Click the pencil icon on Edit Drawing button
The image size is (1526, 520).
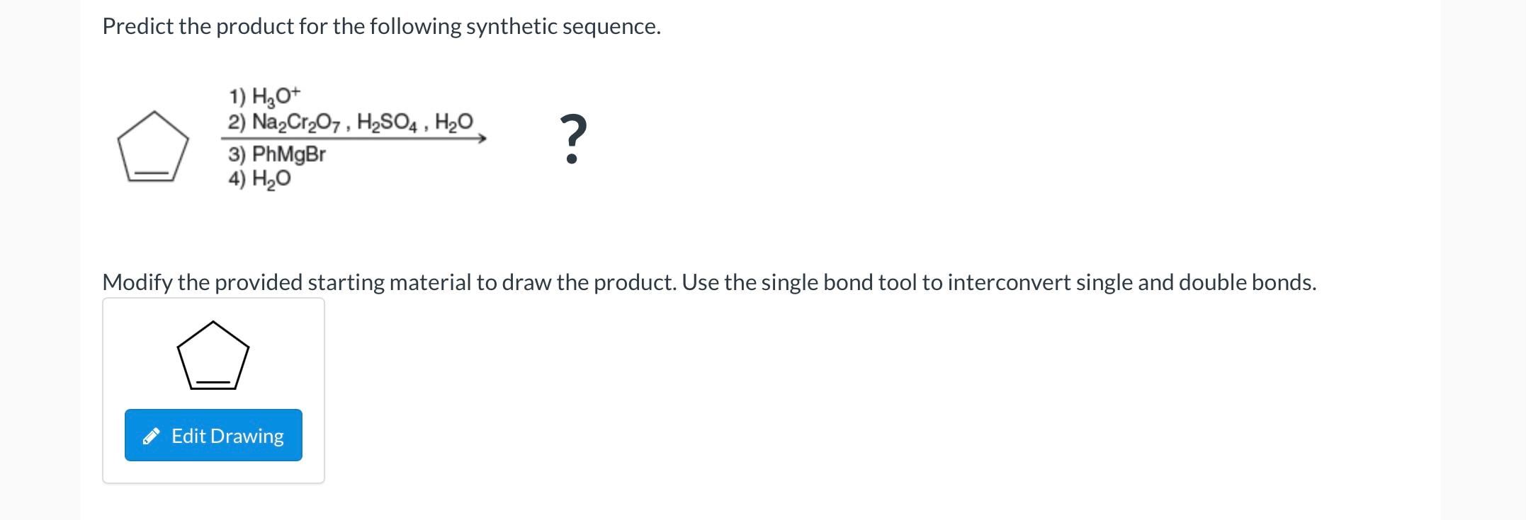click(x=151, y=436)
